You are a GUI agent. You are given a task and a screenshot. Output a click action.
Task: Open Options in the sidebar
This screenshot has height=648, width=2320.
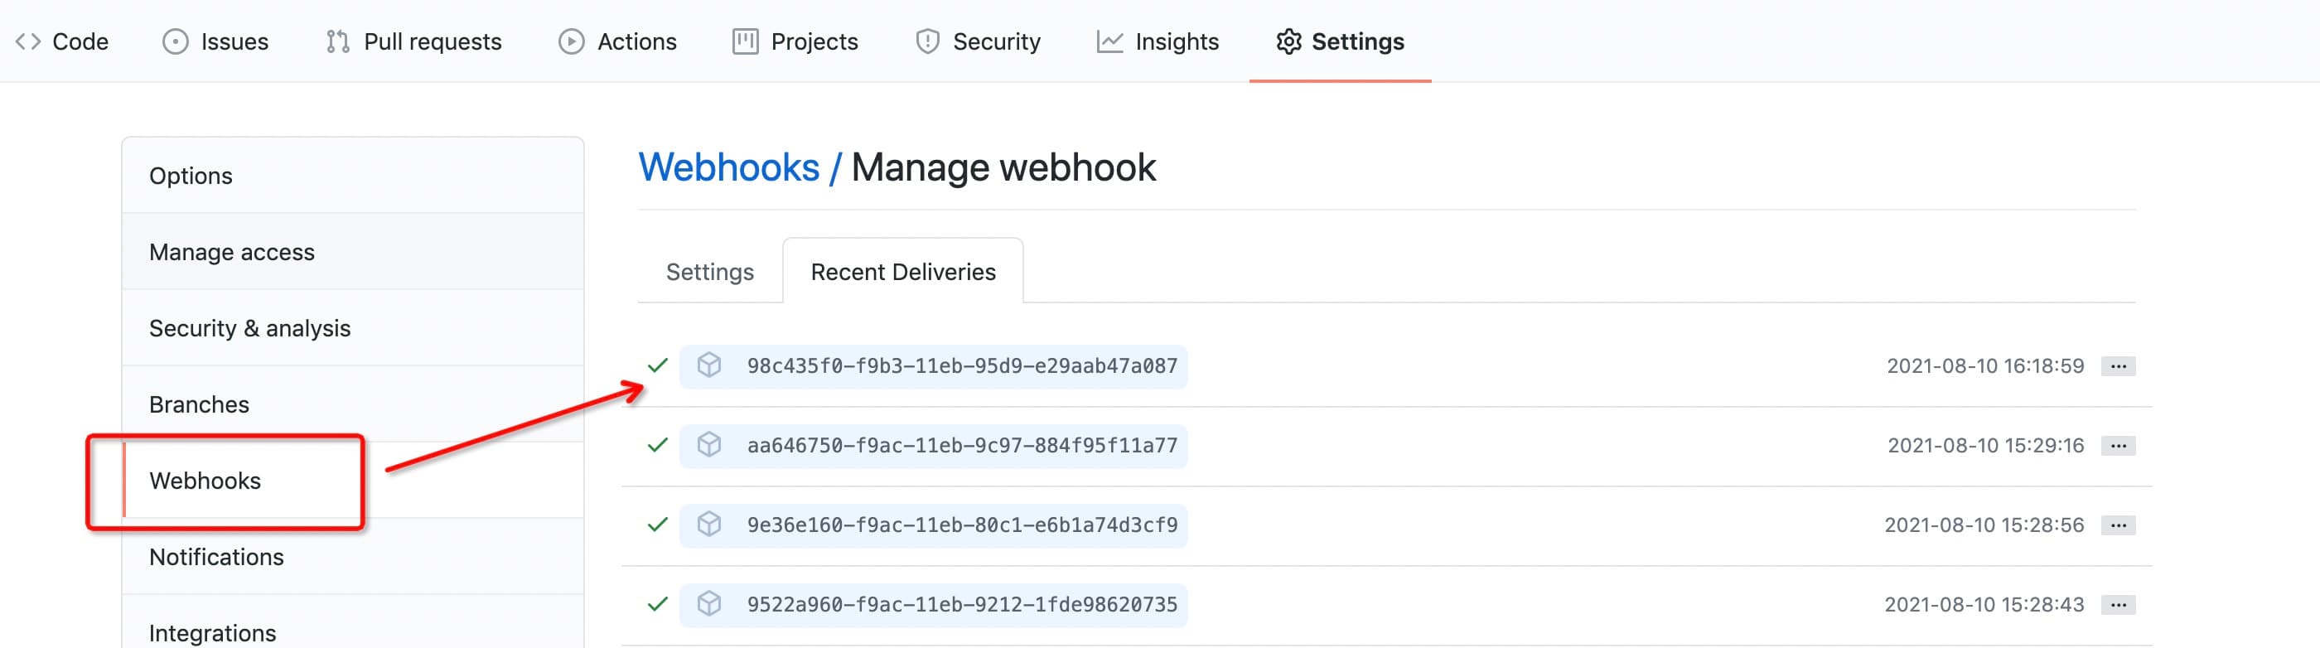[353, 176]
